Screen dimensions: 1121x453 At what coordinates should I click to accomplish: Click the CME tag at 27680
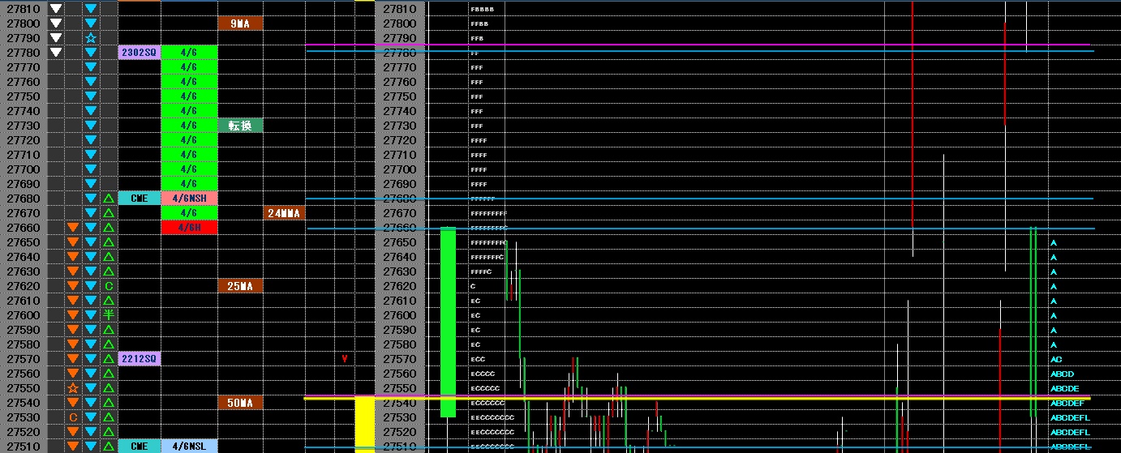tap(139, 199)
